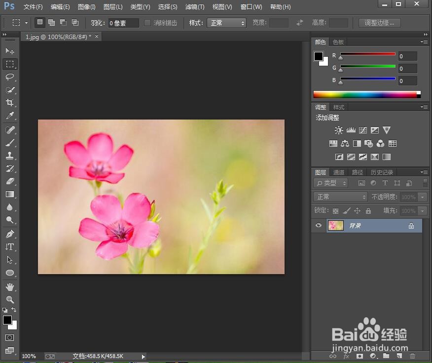This screenshot has height=363, width=432.
Task: Toggle Add to Selection mode
Action: 51,22
